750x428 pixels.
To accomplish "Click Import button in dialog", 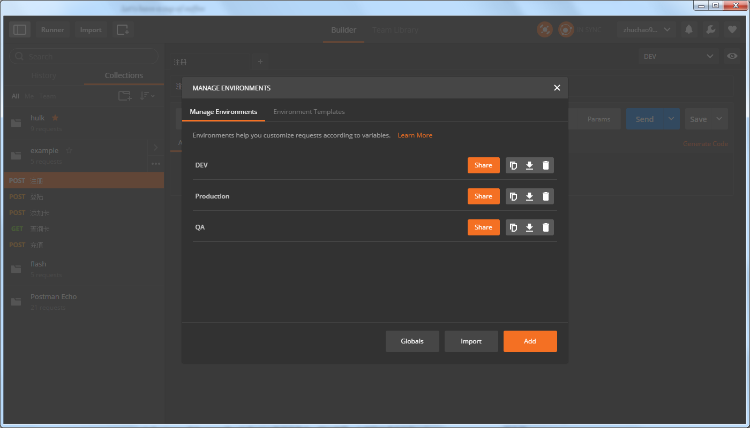I will pyautogui.click(x=471, y=341).
